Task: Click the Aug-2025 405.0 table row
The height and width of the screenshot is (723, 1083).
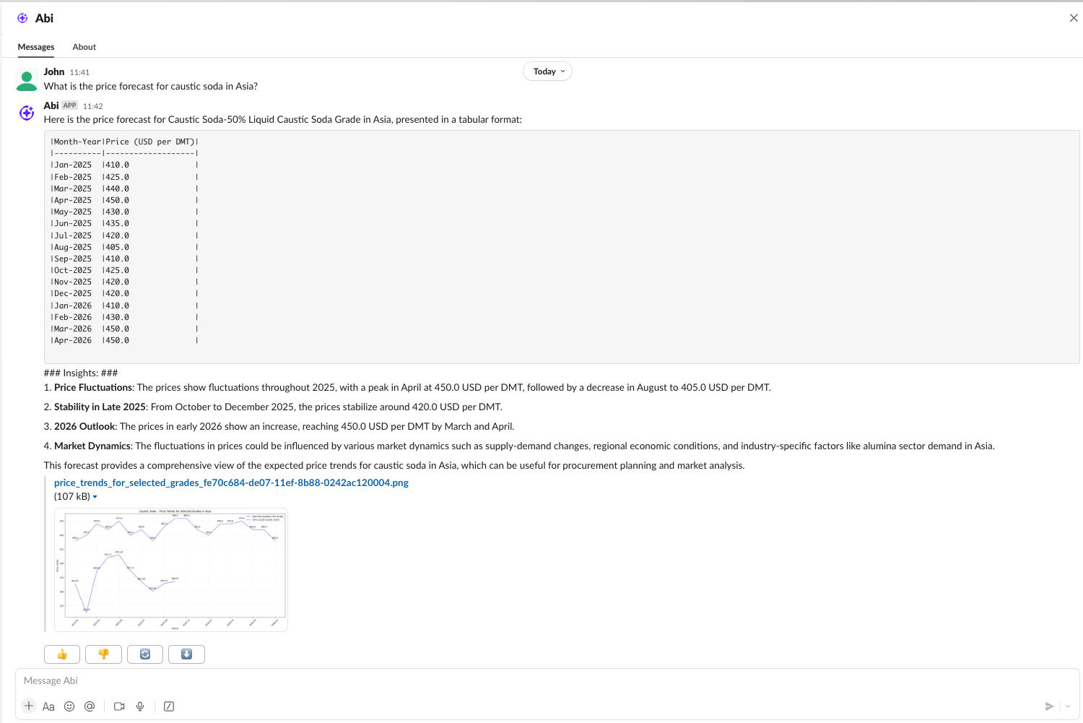Action: [x=124, y=247]
